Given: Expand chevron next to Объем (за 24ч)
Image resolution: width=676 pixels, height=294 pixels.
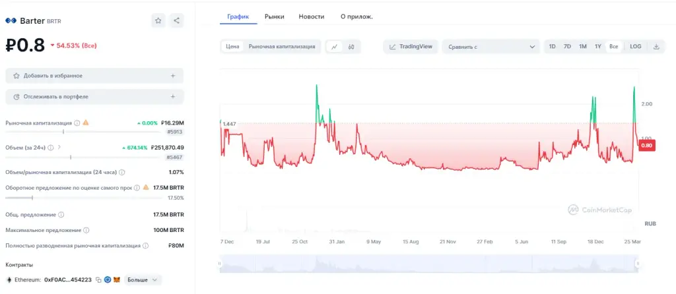Looking at the screenshot, I should [59, 147].
